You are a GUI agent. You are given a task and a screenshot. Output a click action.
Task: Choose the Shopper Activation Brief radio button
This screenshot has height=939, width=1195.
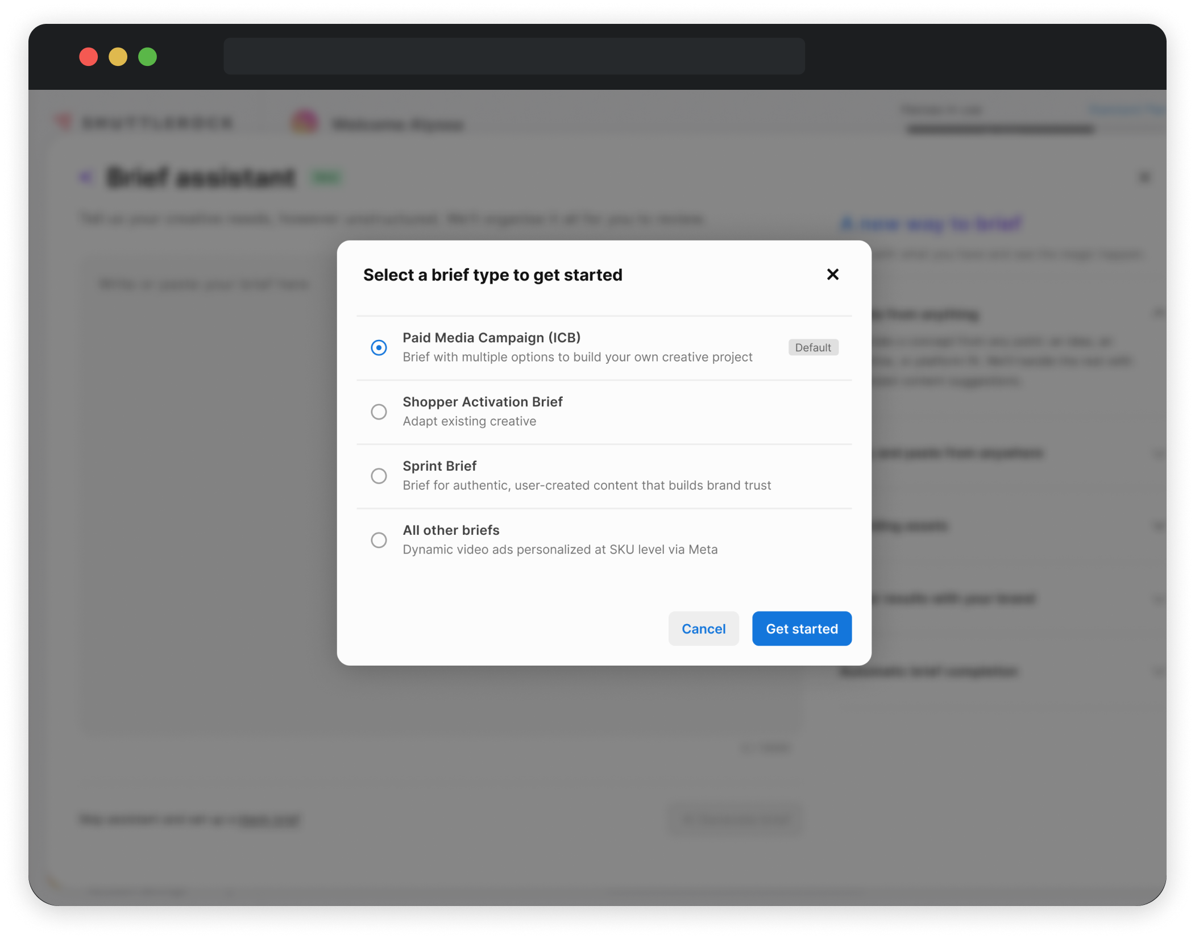pos(379,412)
